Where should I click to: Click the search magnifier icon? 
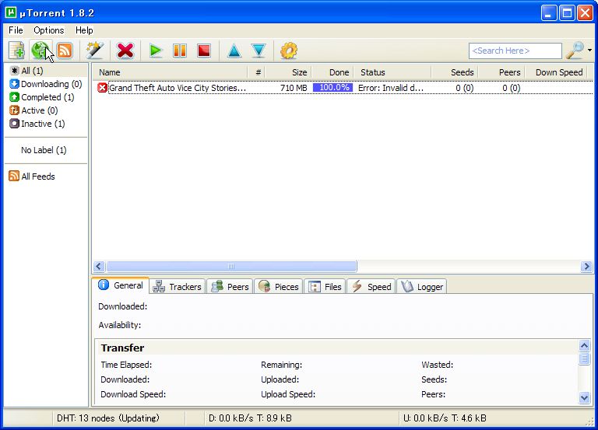tap(575, 51)
